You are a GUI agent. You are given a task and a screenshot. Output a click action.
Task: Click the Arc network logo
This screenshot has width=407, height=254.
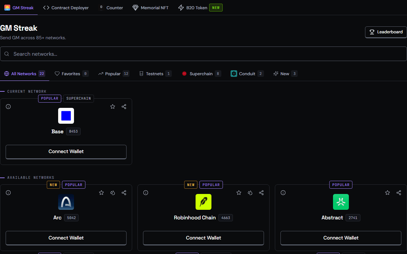point(66,202)
